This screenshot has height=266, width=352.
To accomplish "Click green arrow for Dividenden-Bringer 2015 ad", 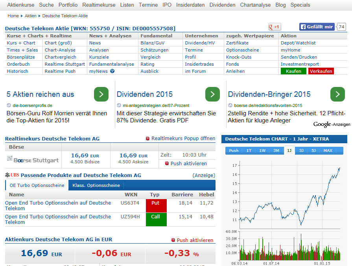I will pyautogui.click(x=337, y=94).
